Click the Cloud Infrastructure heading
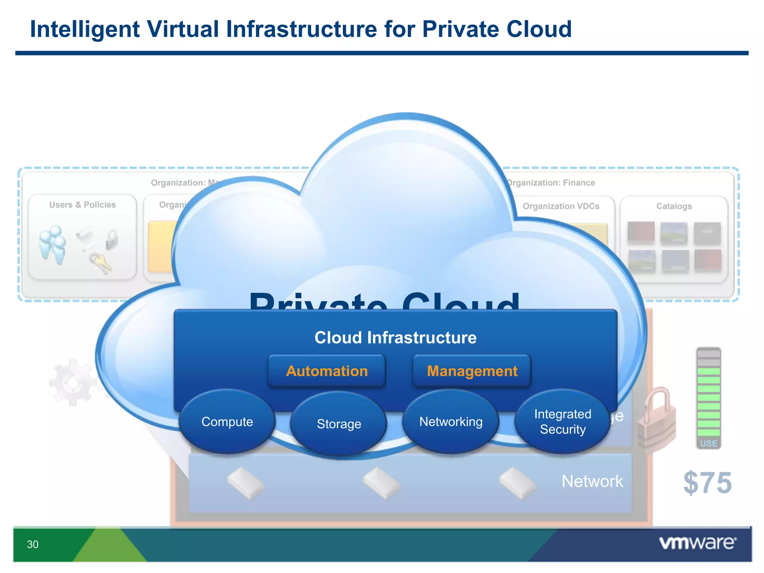The height and width of the screenshot is (573, 764). 395,338
